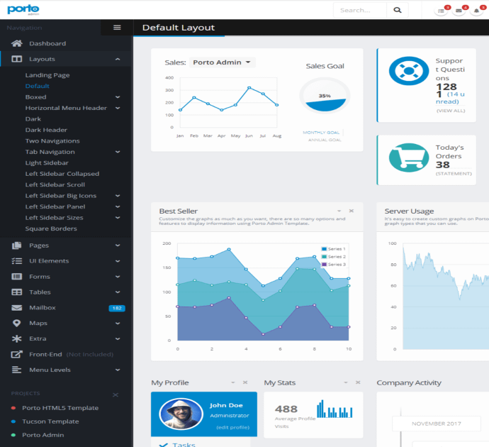Click the search magnifier icon
Image resolution: width=489 pixels, height=447 pixels.
[x=398, y=10]
